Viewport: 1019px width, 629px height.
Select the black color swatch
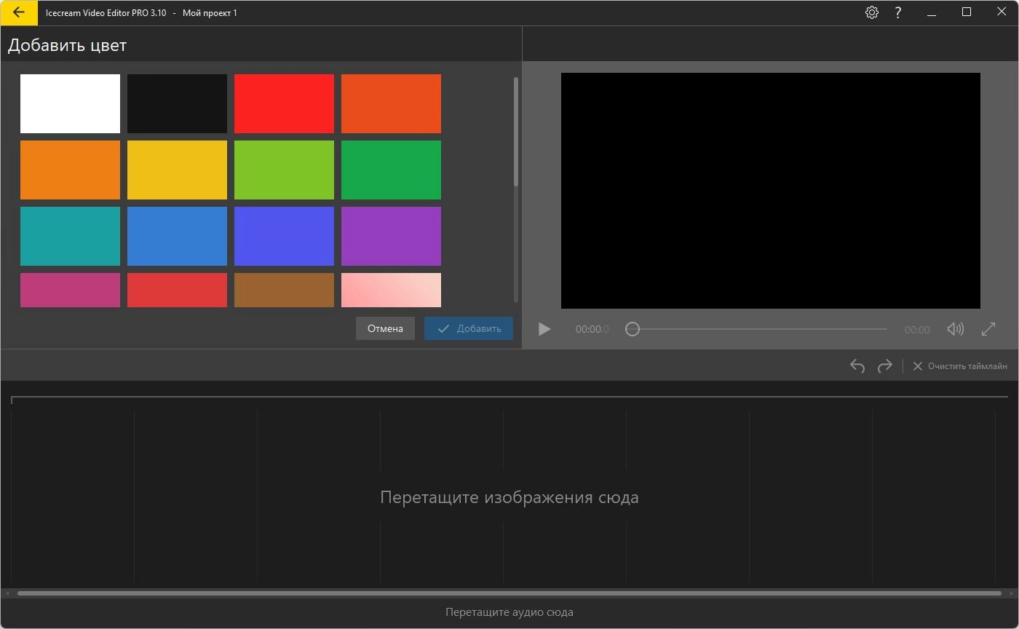click(177, 103)
